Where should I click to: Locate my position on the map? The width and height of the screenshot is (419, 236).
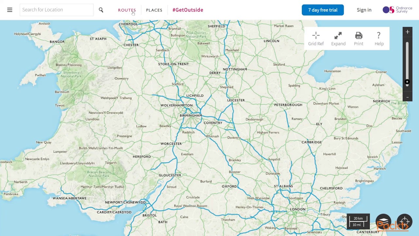pyautogui.click(x=405, y=221)
